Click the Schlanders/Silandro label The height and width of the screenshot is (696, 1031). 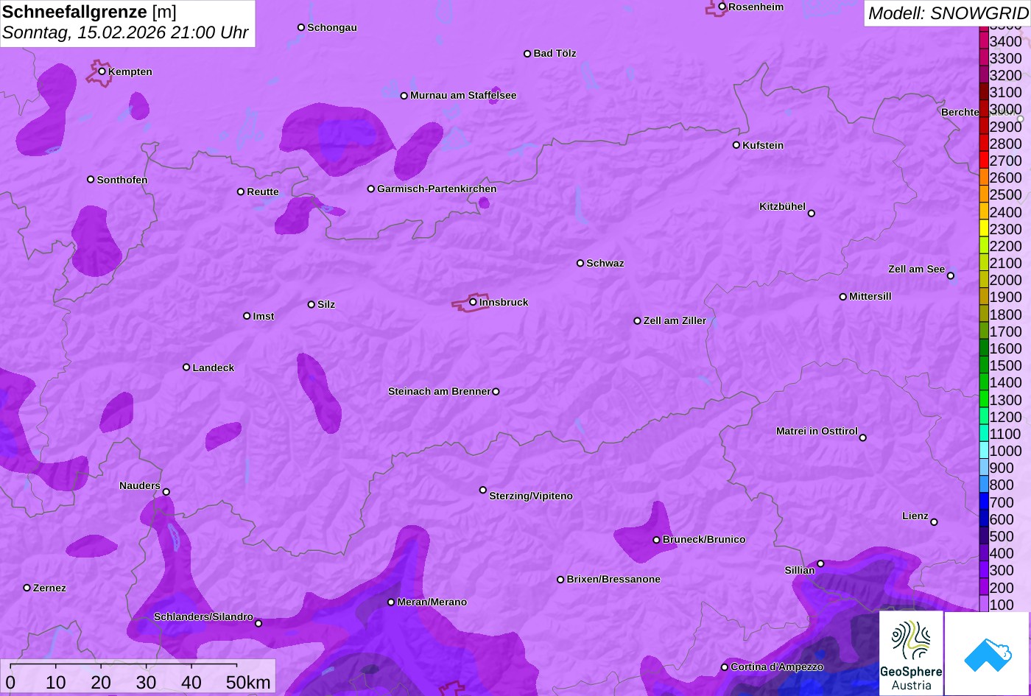203,616
